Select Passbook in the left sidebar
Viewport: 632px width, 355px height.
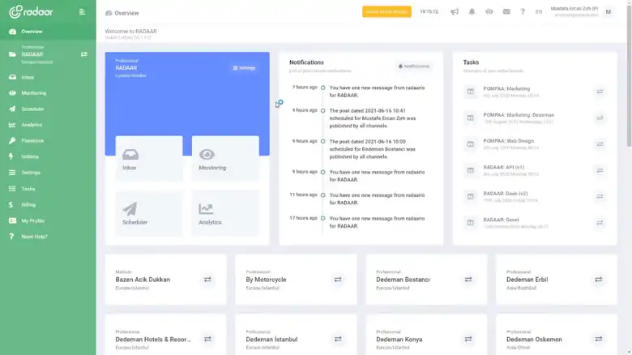click(32, 140)
